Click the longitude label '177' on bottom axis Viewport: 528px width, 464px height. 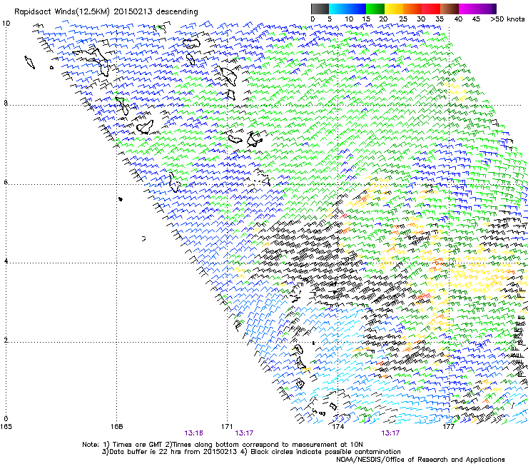(448, 426)
